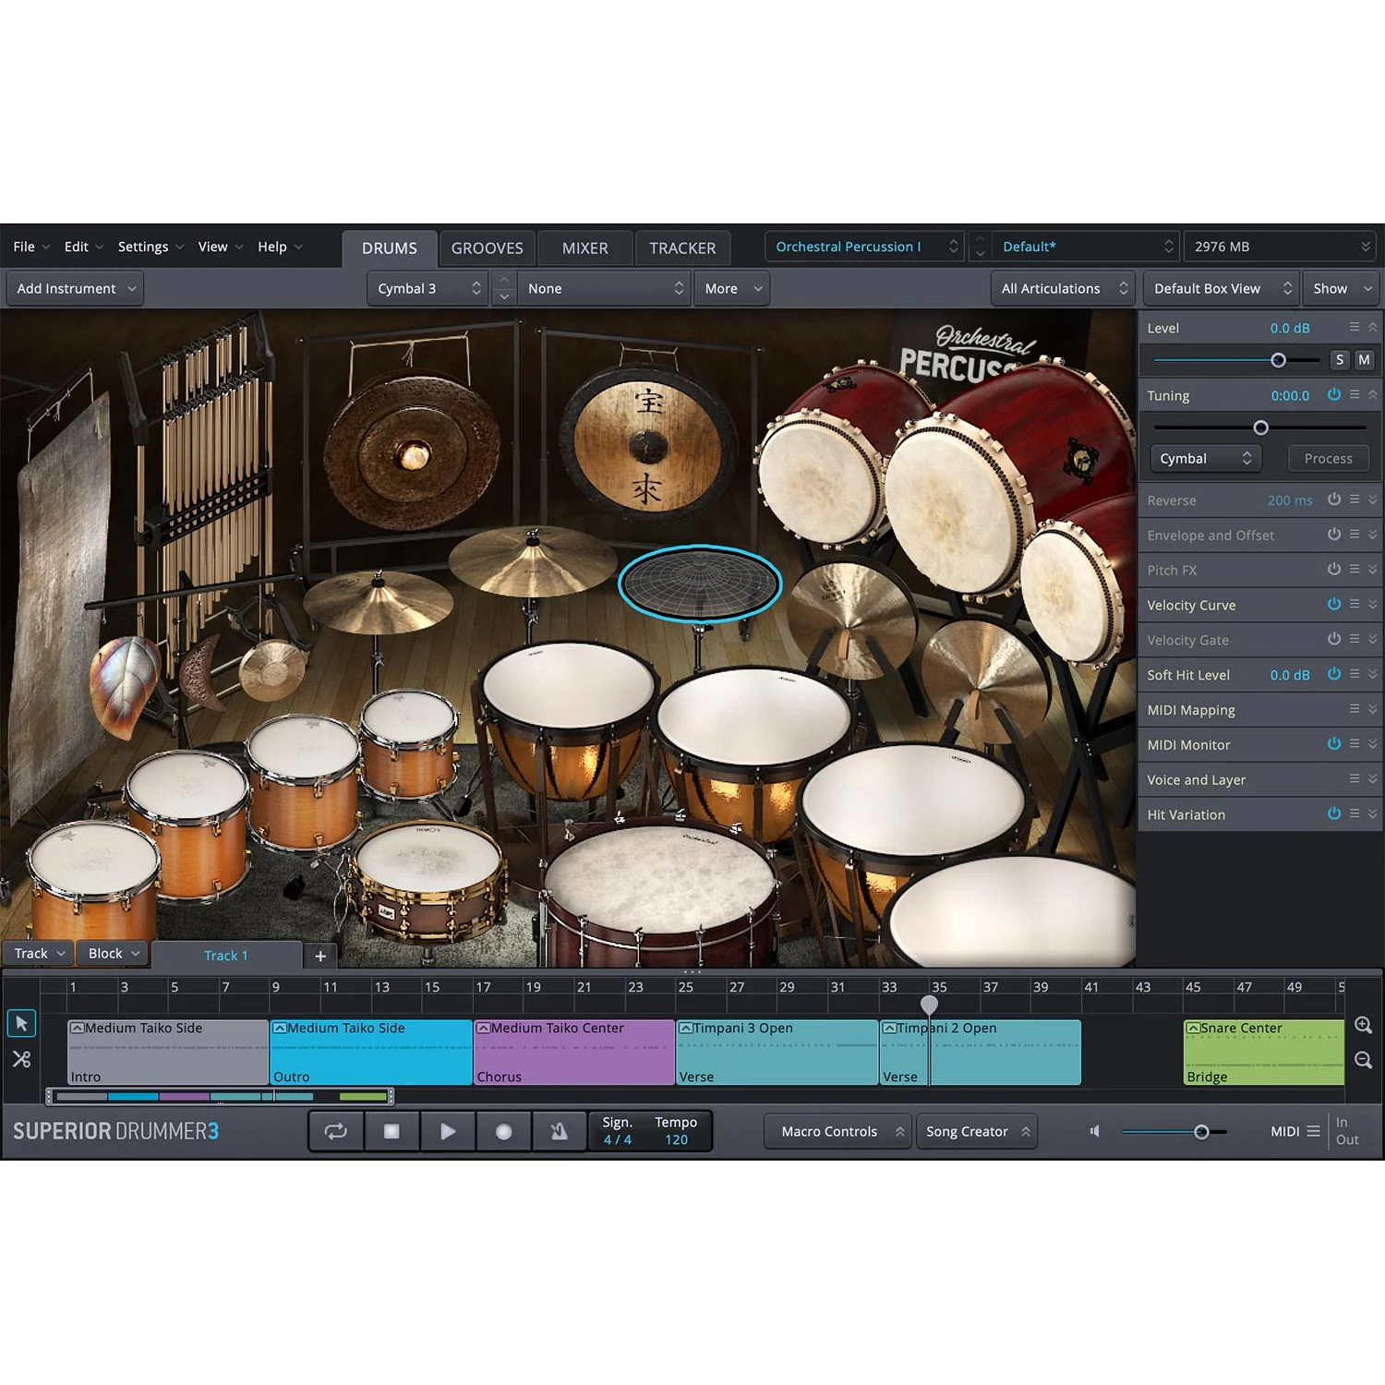1385x1385 pixels.
Task: Mute the selected instrument
Action: click(1364, 360)
